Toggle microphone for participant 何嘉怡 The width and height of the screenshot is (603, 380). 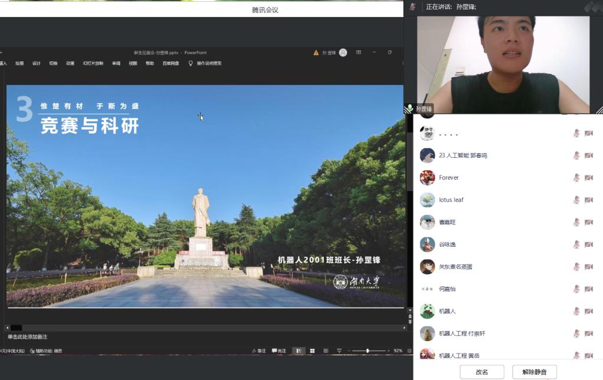(x=577, y=289)
